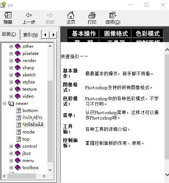169x183 pixels.
Task: Click the book icon next to control
Action: point(18,146)
